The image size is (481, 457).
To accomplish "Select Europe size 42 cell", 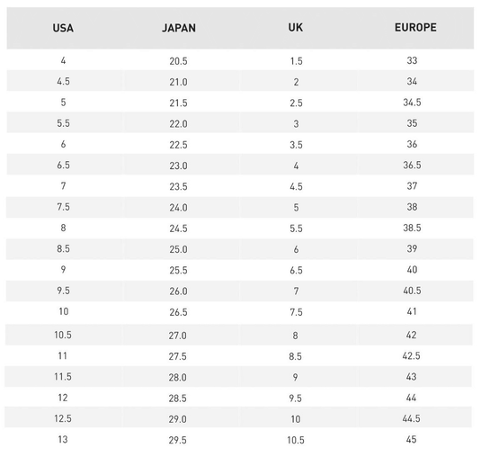I will click(411, 335).
